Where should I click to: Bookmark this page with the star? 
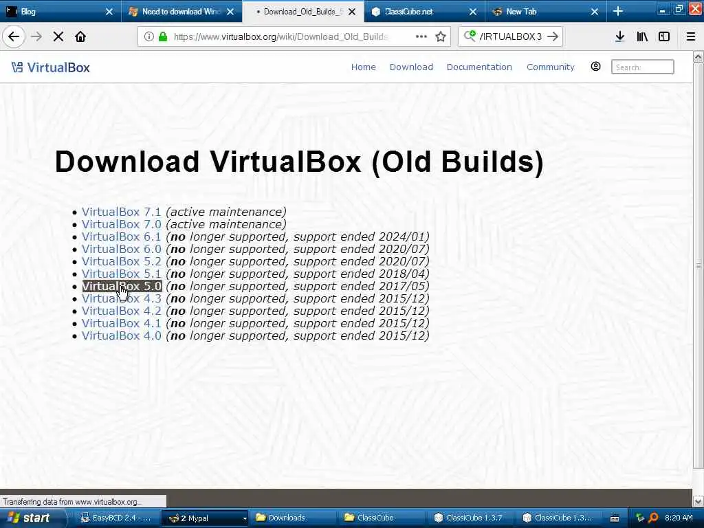tap(441, 36)
